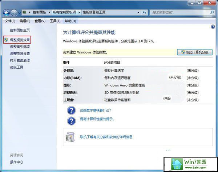Maximize the control panel window
The image size is (218, 172).
tap(199, 3)
